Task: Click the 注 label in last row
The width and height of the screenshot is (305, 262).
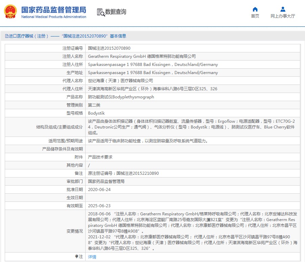Action: point(81,257)
